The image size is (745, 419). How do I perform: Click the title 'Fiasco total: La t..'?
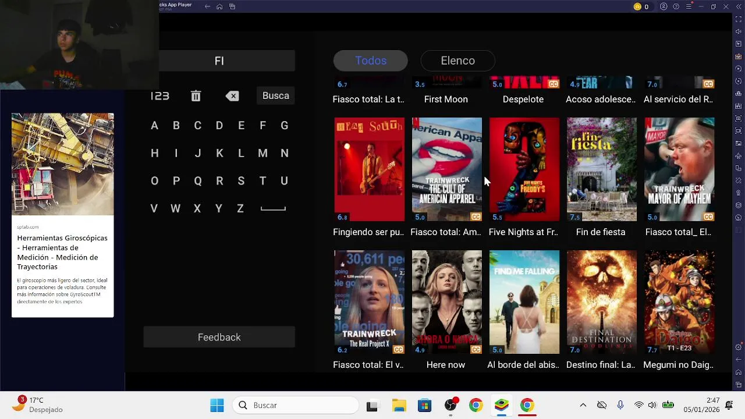(x=368, y=100)
